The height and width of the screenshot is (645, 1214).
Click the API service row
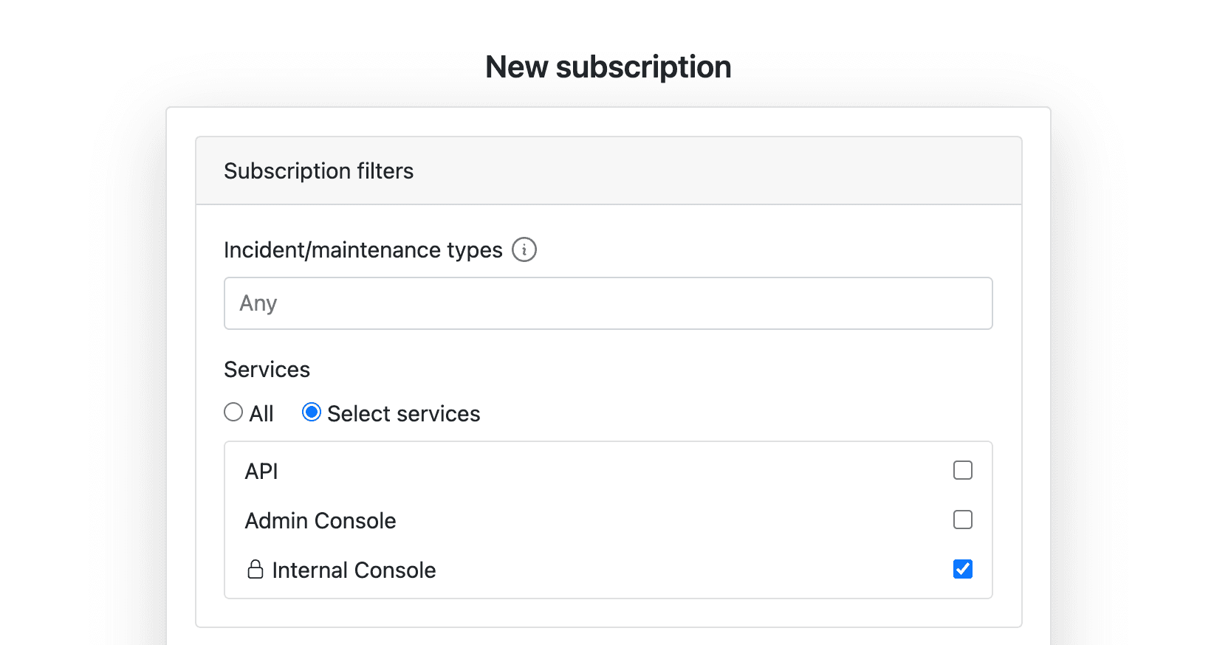click(261, 471)
